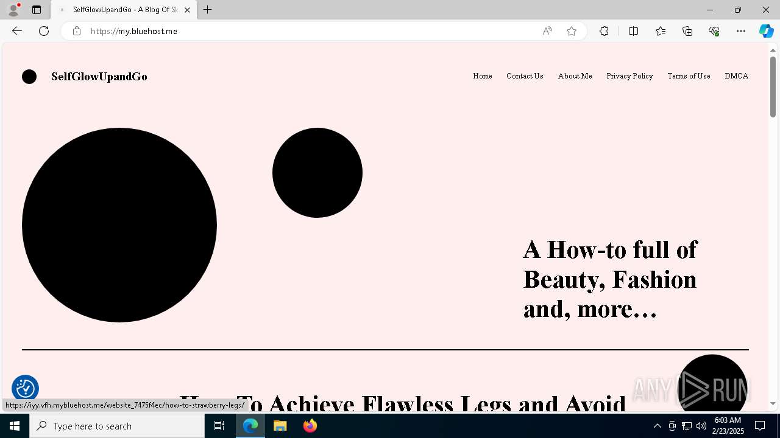
Task: Open the Flawless Legs article heading
Action: click(402, 404)
